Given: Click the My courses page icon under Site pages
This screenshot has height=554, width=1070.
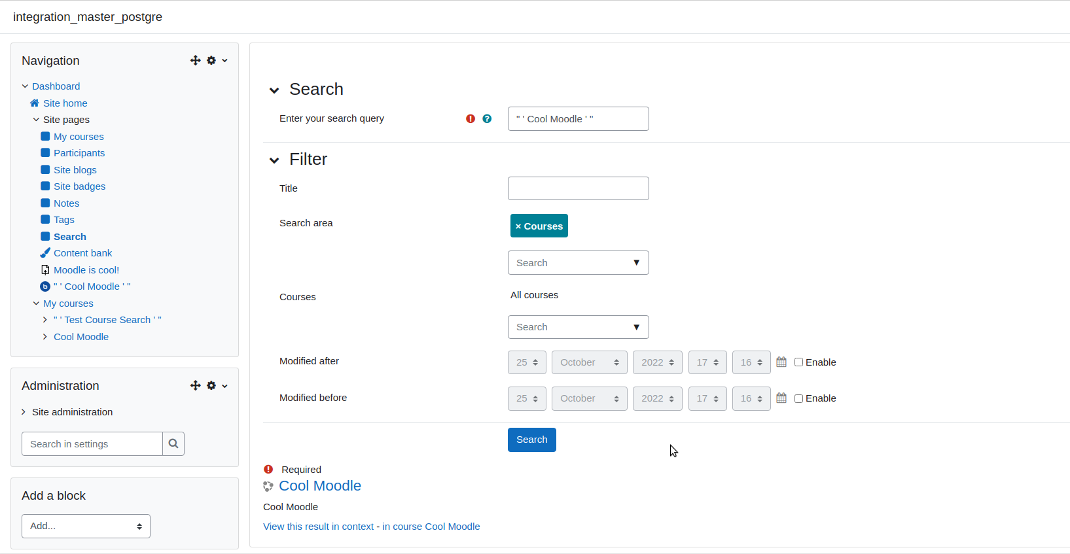Looking at the screenshot, I should (45, 136).
